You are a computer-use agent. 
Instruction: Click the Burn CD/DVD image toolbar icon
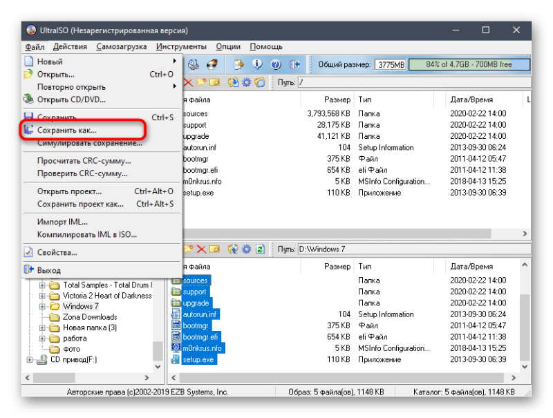pos(212,64)
